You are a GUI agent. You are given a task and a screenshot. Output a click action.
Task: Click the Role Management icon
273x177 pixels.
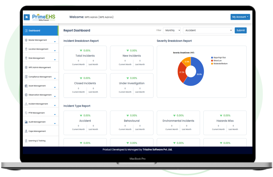click(26, 58)
